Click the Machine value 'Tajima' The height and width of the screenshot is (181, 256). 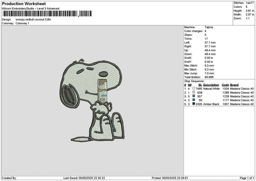[209, 27]
